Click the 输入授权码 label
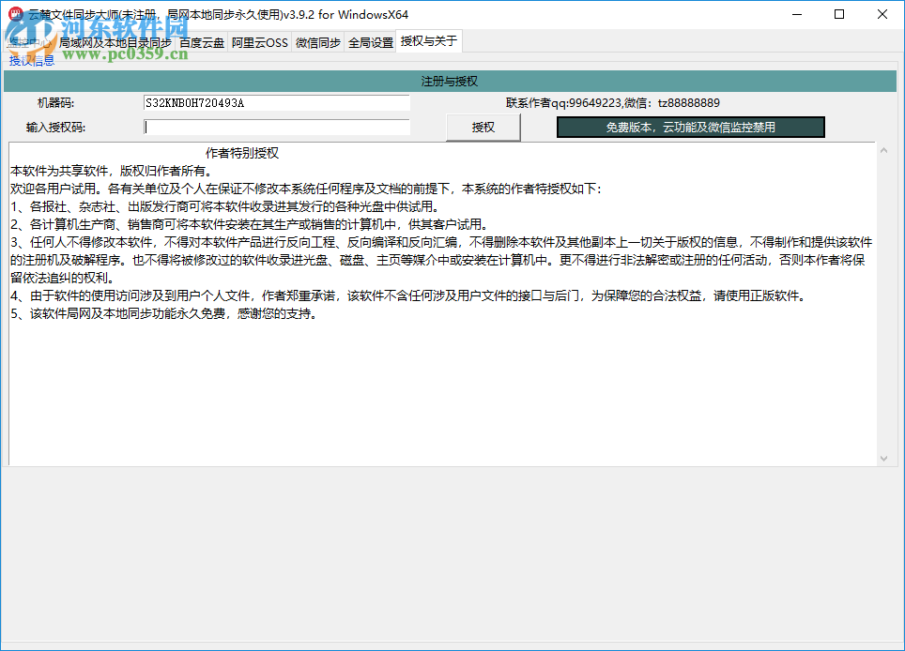 (56, 128)
